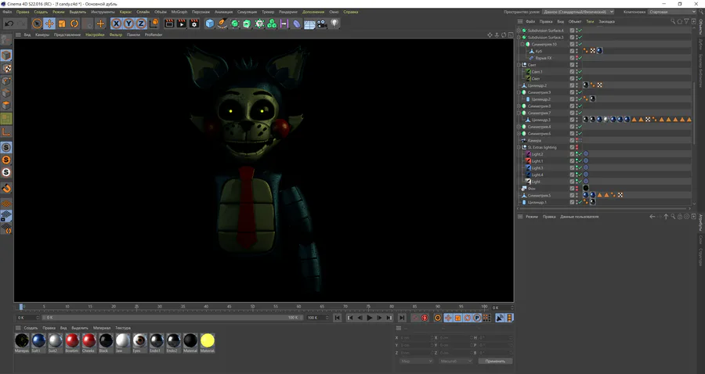Viewport: 705px width, 374px height.
Task: Activate the Rotate tool
Action: click(74, 23)
